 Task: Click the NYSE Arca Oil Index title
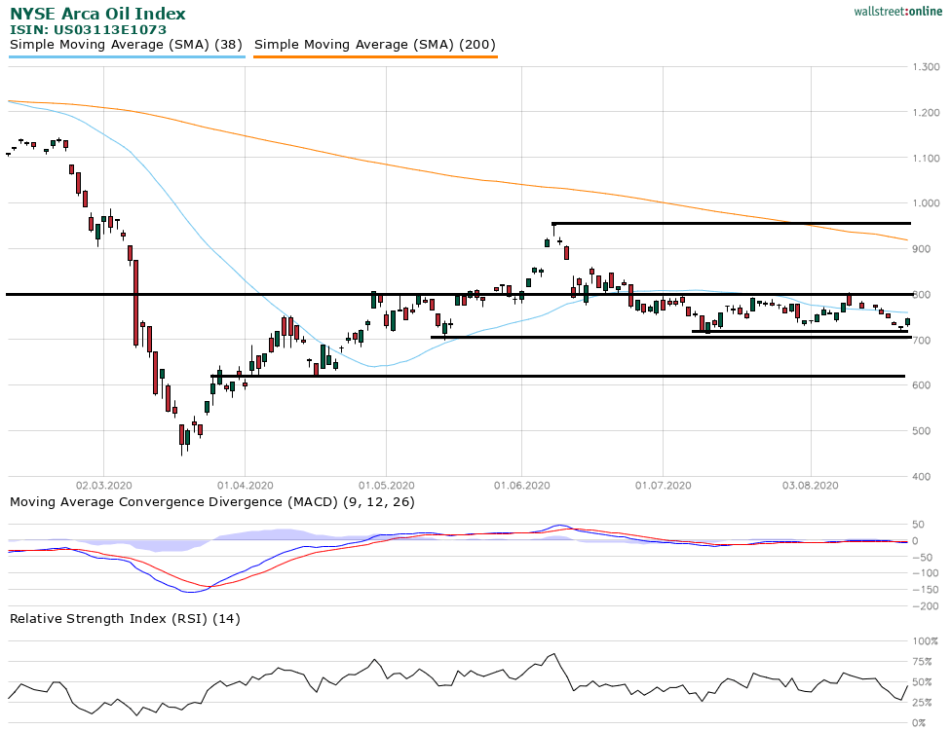(97, 14)
